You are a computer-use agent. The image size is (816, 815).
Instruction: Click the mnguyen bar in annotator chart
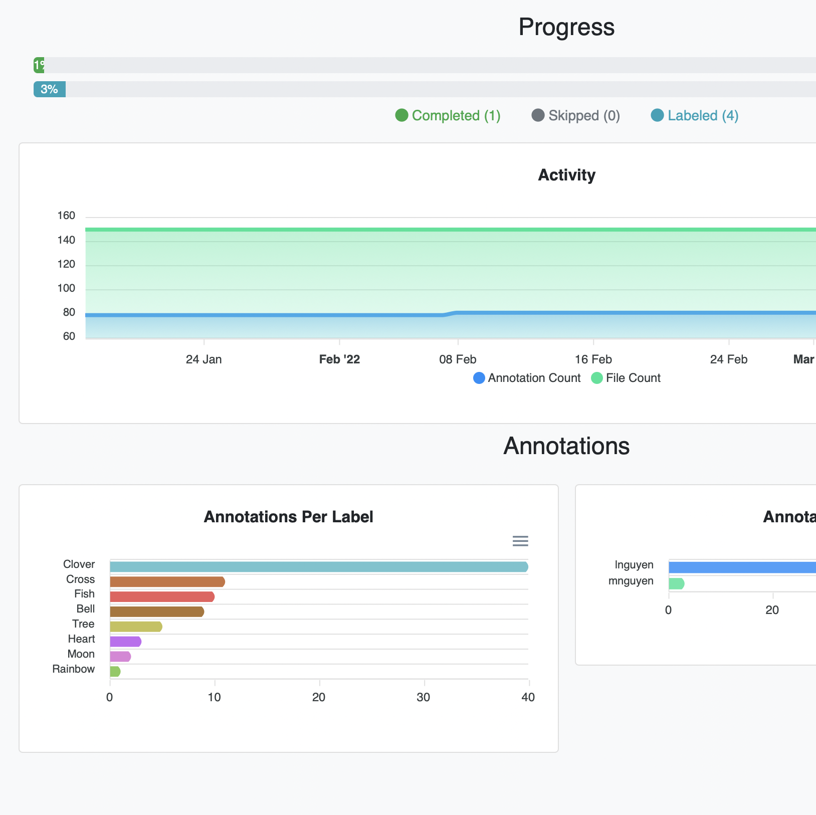click(x=676, y=583)
